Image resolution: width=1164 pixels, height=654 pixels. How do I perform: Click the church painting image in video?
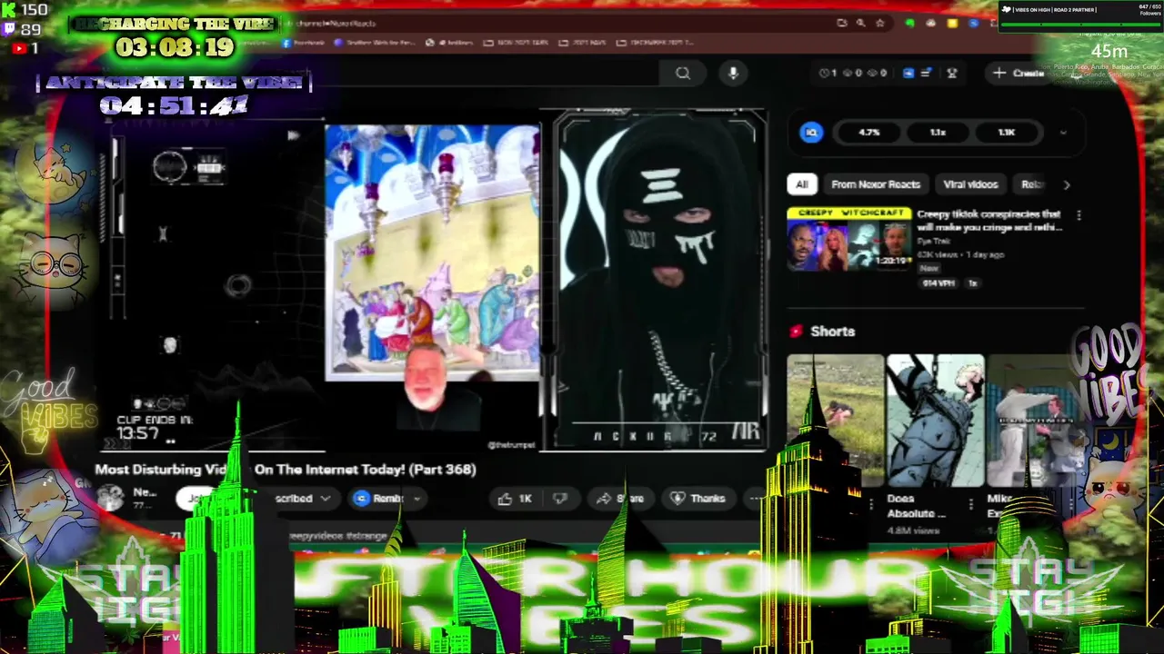click(x=432, y=252)
